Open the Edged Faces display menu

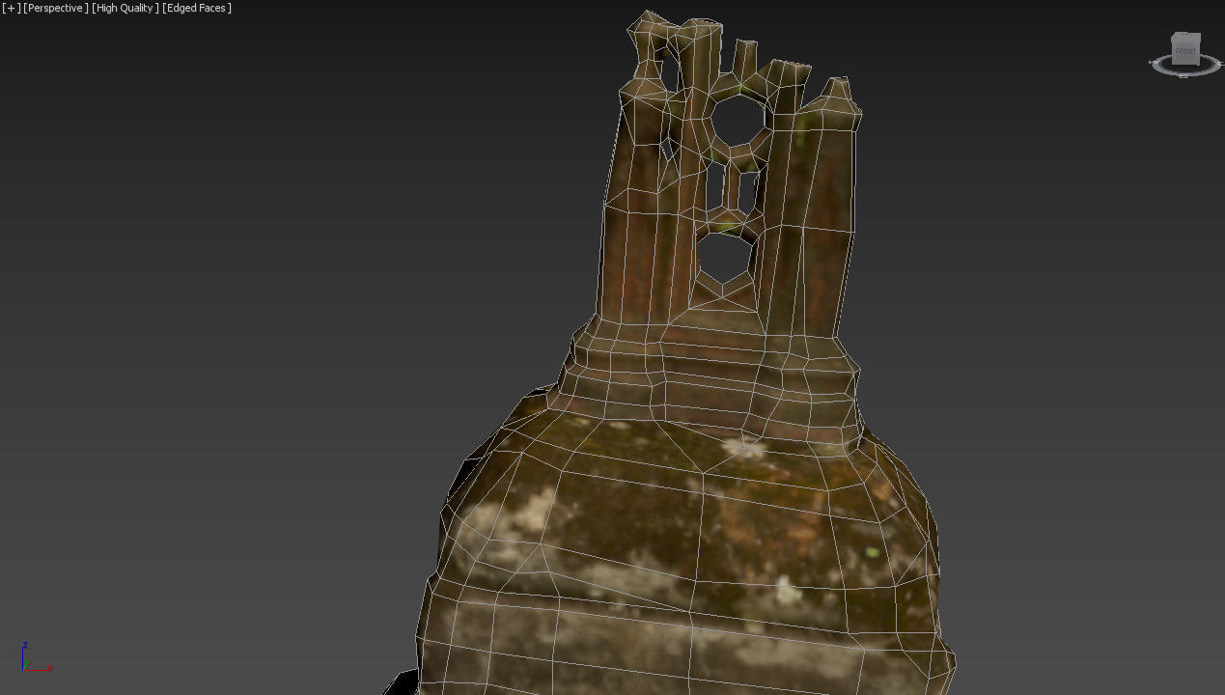point(197,8)
